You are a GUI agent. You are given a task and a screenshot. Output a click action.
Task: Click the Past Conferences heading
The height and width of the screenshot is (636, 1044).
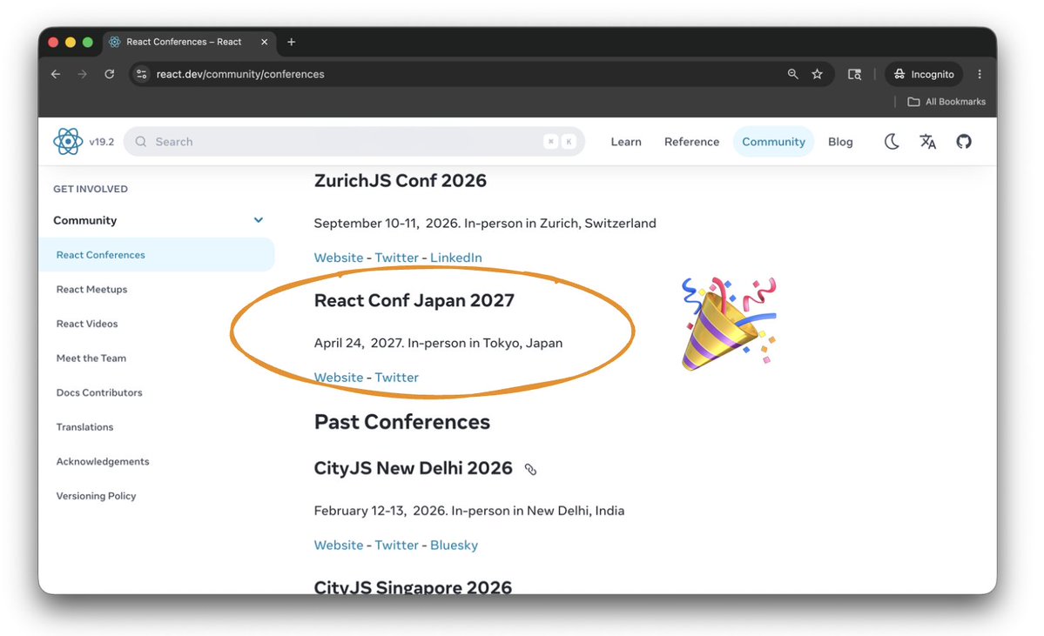point(402,422)
